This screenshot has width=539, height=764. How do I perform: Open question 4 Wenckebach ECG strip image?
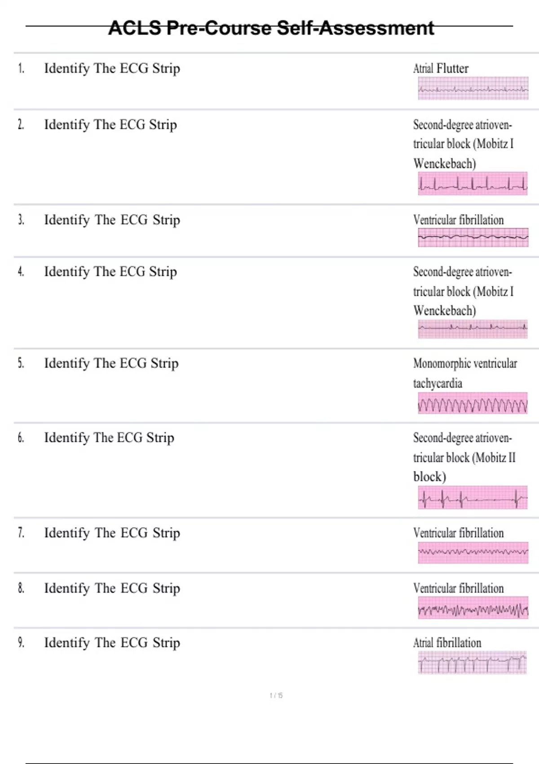coord(473,329)
